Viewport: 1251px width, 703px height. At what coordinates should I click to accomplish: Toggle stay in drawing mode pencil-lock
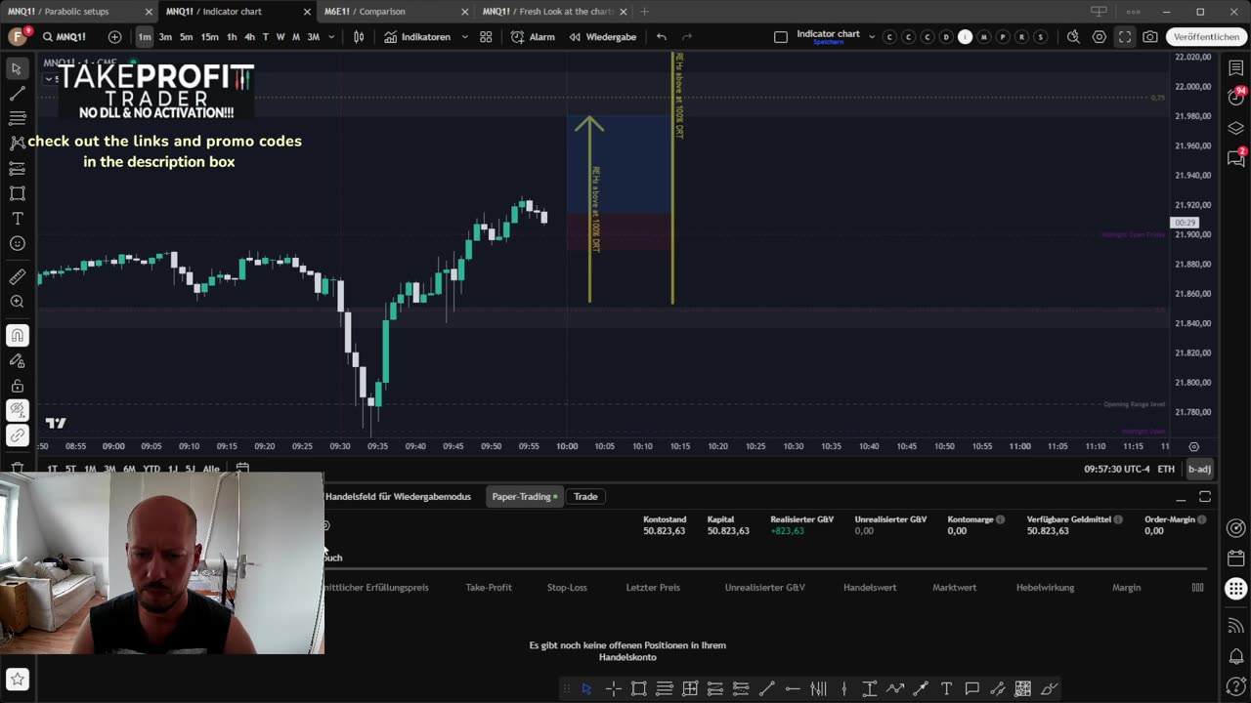17,361
